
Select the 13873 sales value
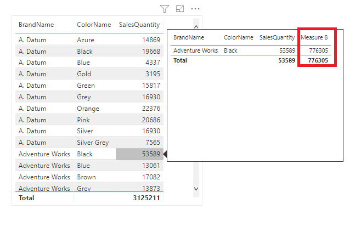(151, 188)
